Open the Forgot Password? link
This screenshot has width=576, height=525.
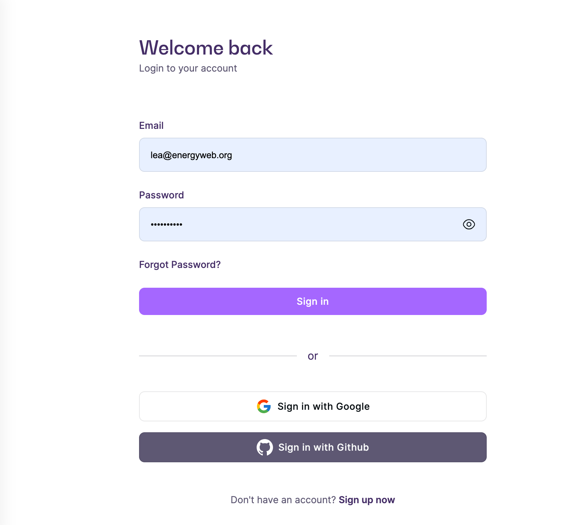tap(180, 265)
